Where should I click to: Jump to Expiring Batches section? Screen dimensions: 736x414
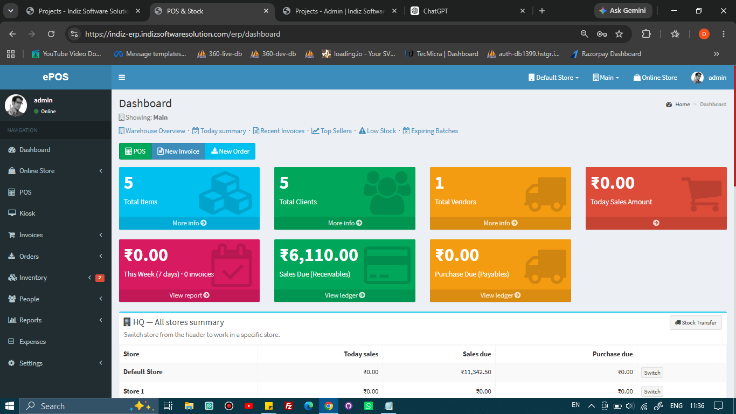[x=431, y=131]
